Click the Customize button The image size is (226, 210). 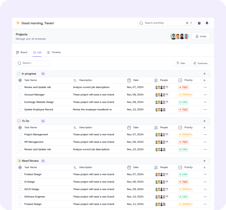[200, 63]
